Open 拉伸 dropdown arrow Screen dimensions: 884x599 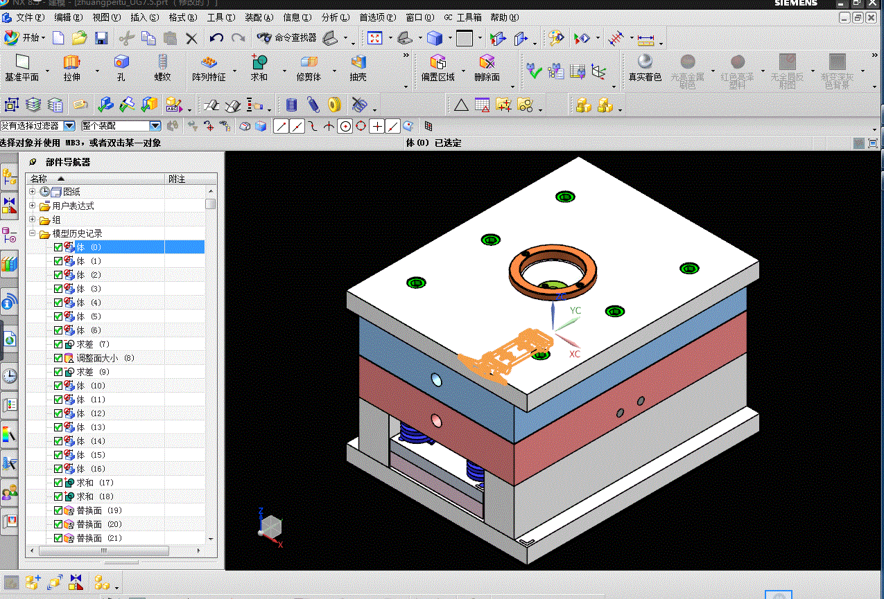click(x=97, y=71)
